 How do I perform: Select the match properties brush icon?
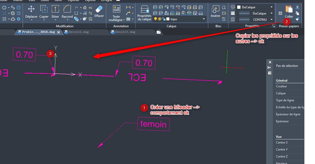pos(297,19)
